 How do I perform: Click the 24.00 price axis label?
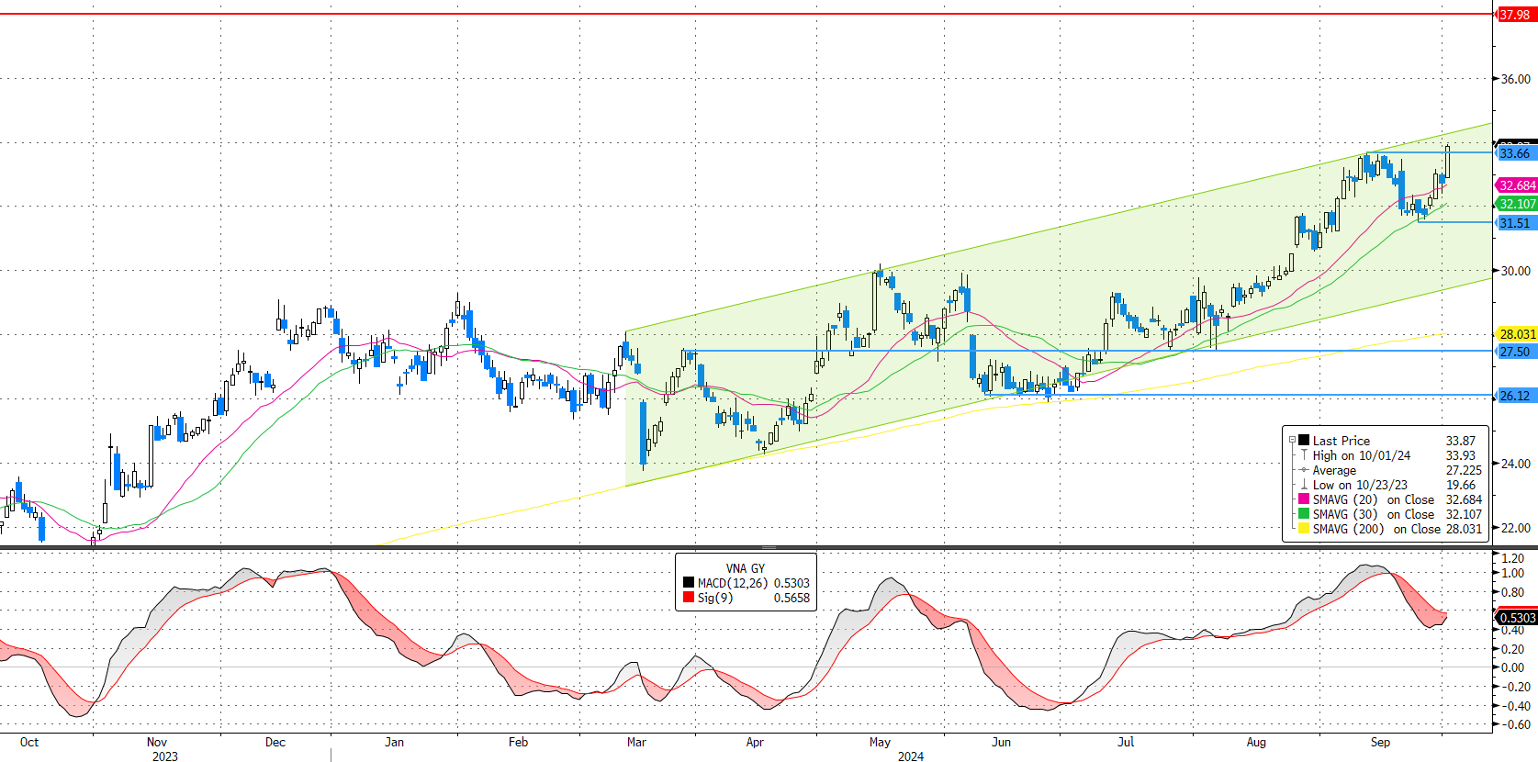[x=1516, y=464]
